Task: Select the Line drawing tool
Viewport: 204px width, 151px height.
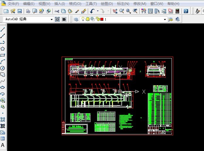Action: point(3,29)
